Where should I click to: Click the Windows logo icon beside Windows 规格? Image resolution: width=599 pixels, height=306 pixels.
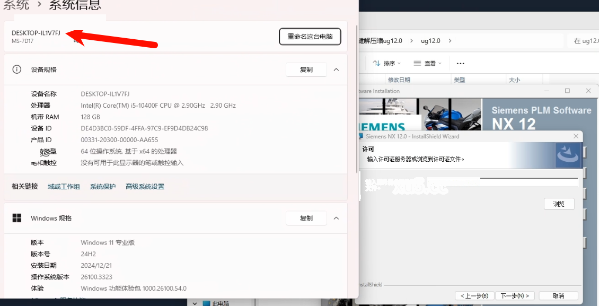click(17, 218)
